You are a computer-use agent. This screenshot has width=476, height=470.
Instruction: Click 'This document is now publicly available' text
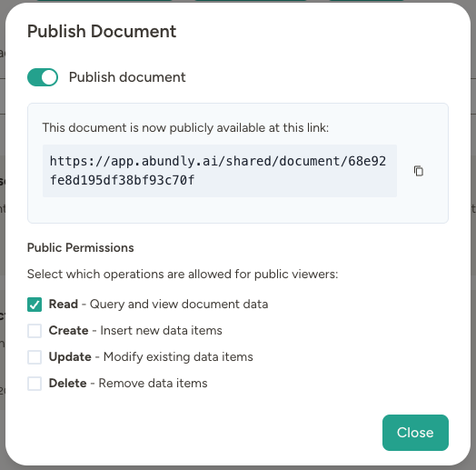point(185,127)
